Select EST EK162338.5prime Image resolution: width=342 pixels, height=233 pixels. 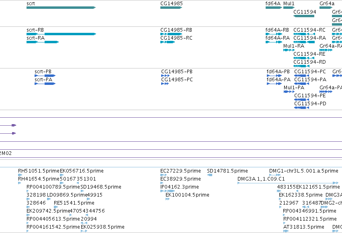coord(280,199)
